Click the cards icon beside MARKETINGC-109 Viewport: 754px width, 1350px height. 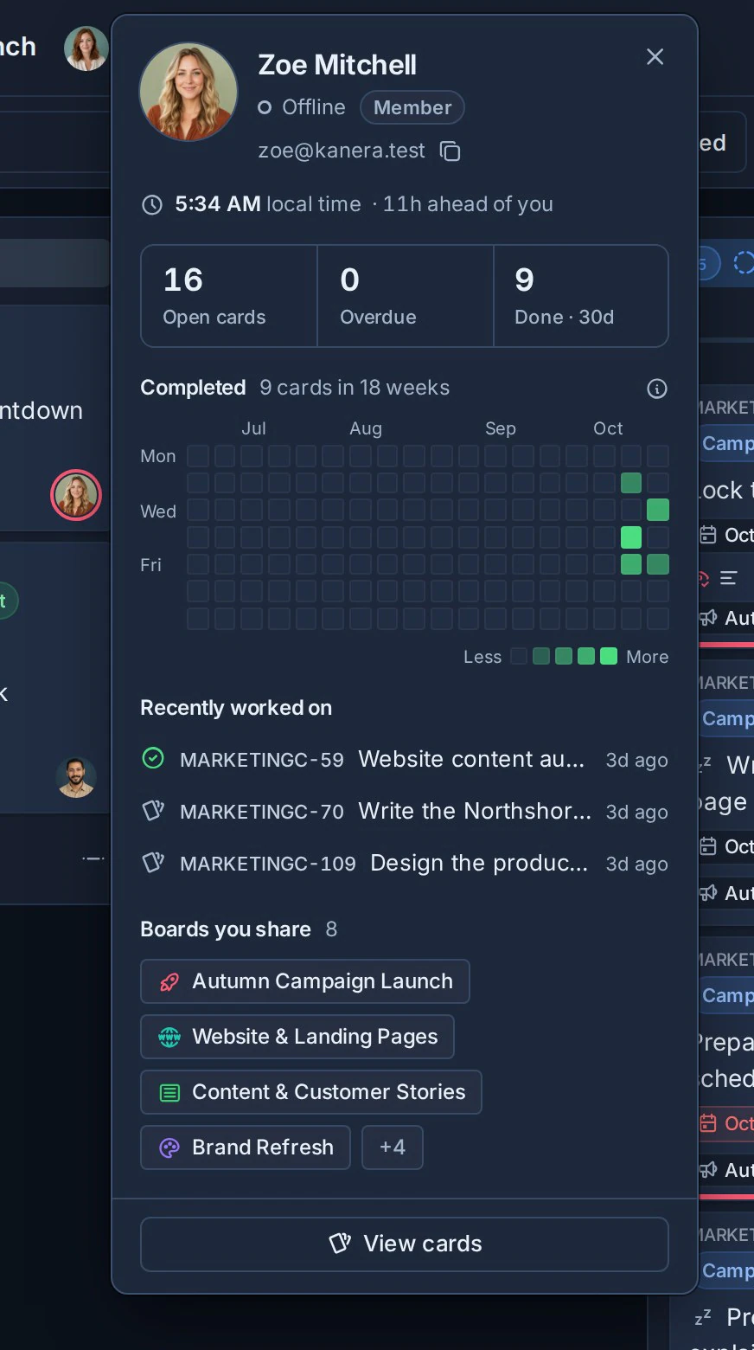click(x=153, y=863)
